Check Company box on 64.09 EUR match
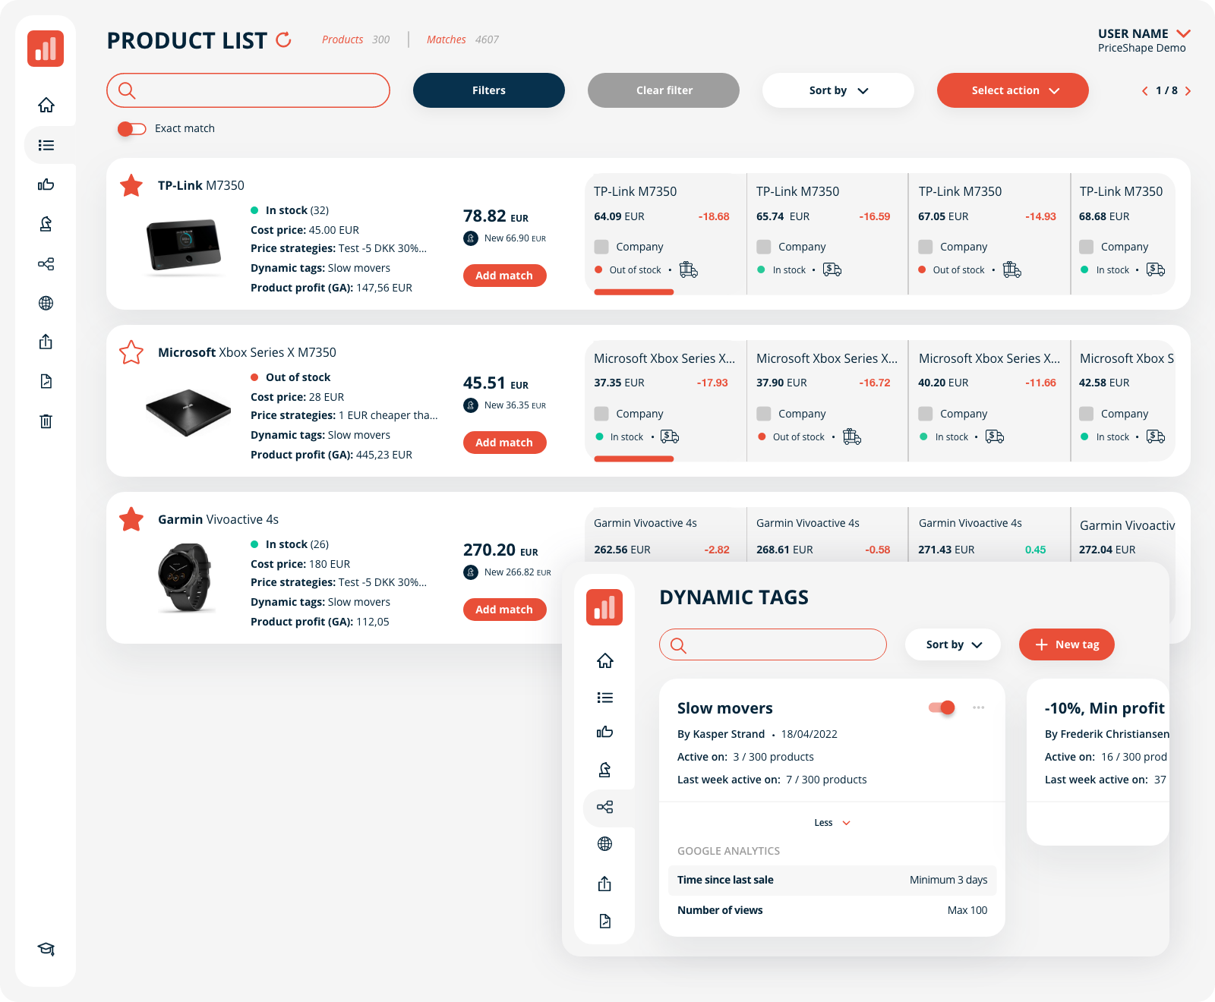1215x1002 pixels. [x=601, y=247]
